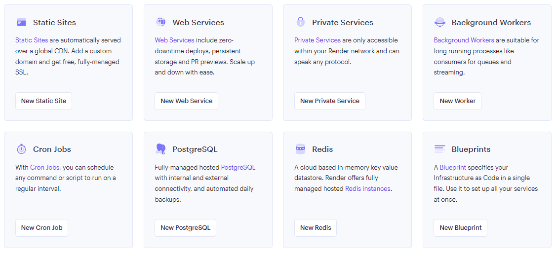Click the Blueprints card heading
This screenshot has width=556, height=254.
point(471,149)
